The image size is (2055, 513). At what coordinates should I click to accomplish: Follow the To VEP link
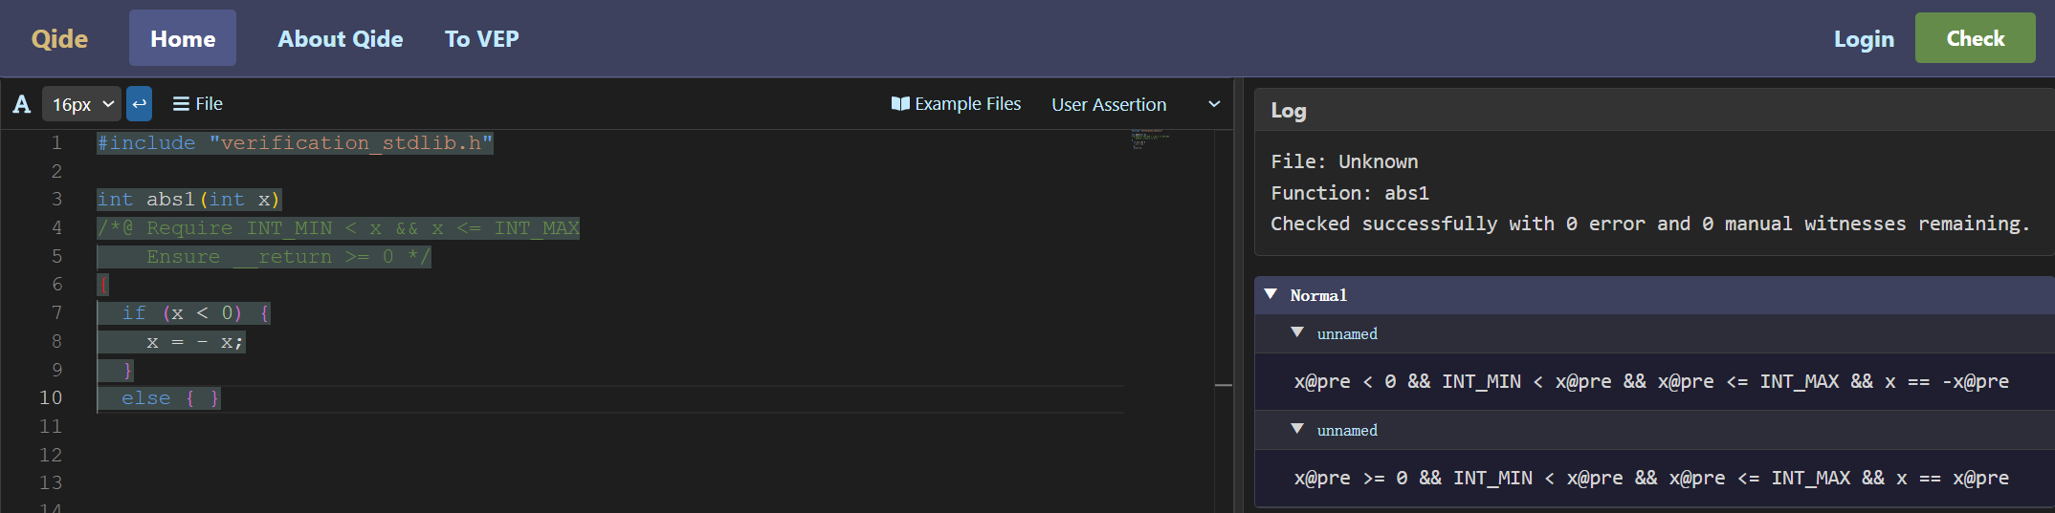[x=481, y=39]
